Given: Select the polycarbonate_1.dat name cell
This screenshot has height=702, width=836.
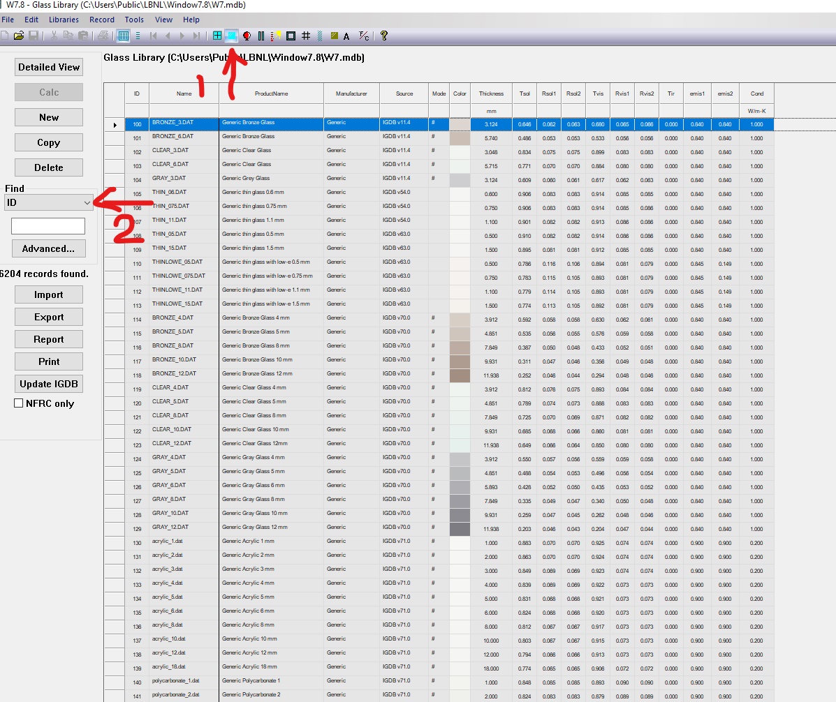Looking at the screenshot, I should click(184, 680).
